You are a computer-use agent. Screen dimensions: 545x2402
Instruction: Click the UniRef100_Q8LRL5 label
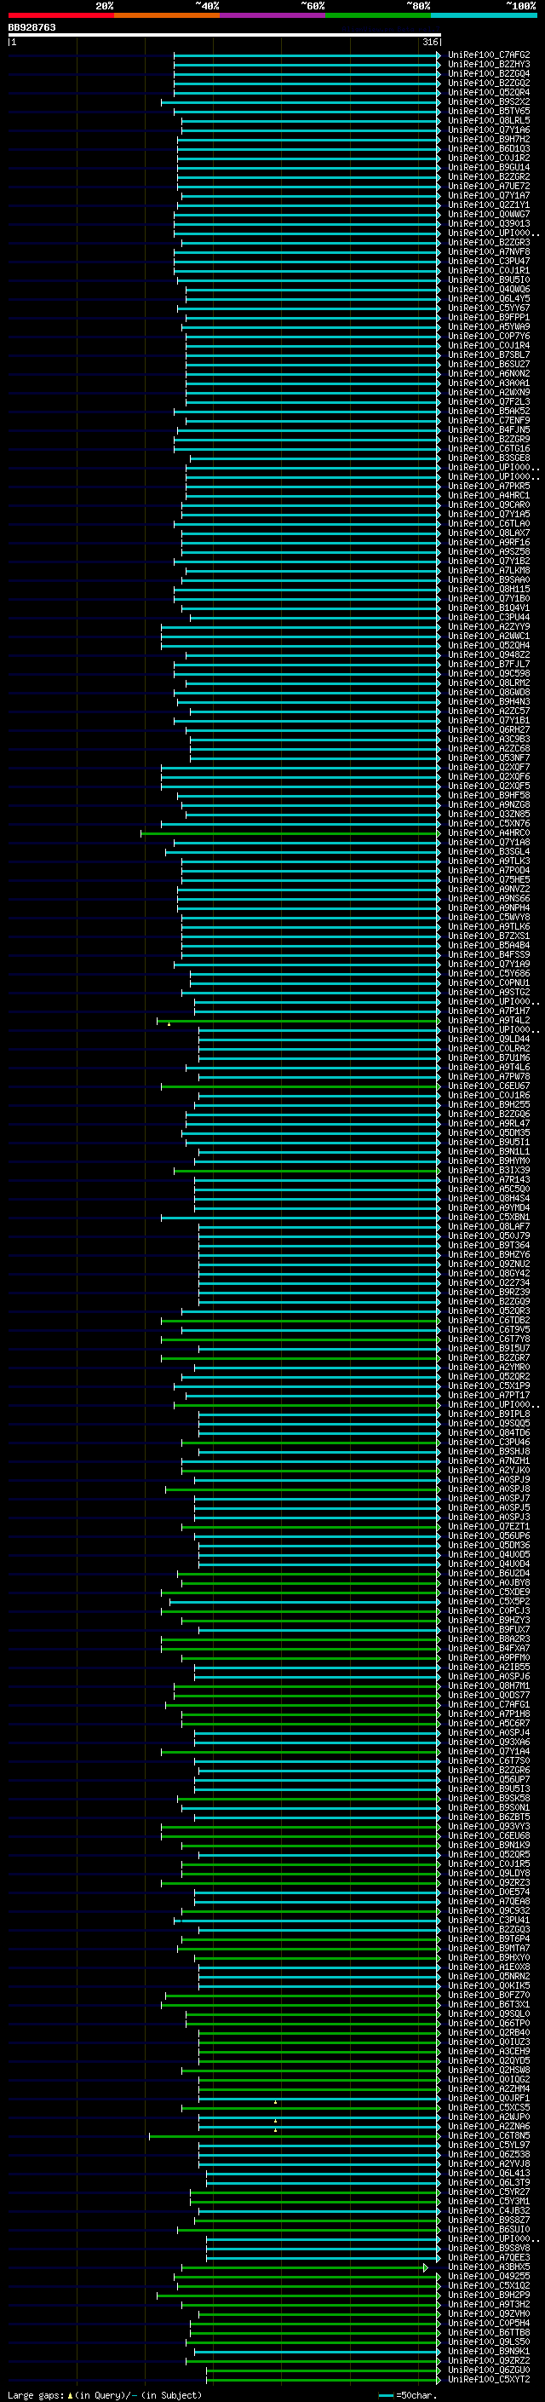click(x=489, y=120)
